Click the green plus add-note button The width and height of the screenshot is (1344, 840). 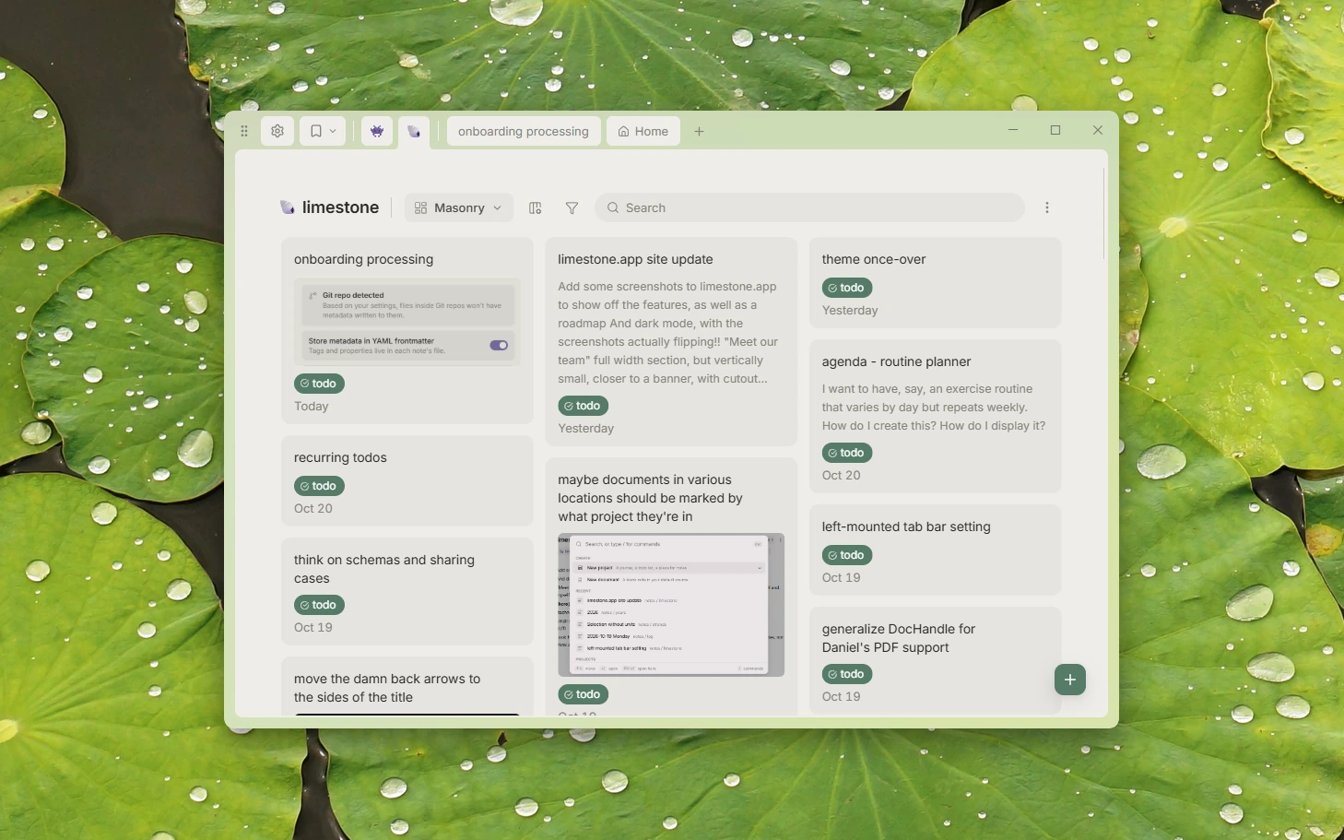click(1070, 680)
